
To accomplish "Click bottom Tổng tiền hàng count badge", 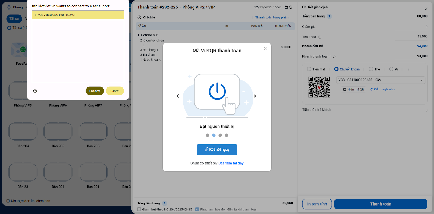I will (x=164, y=203).
